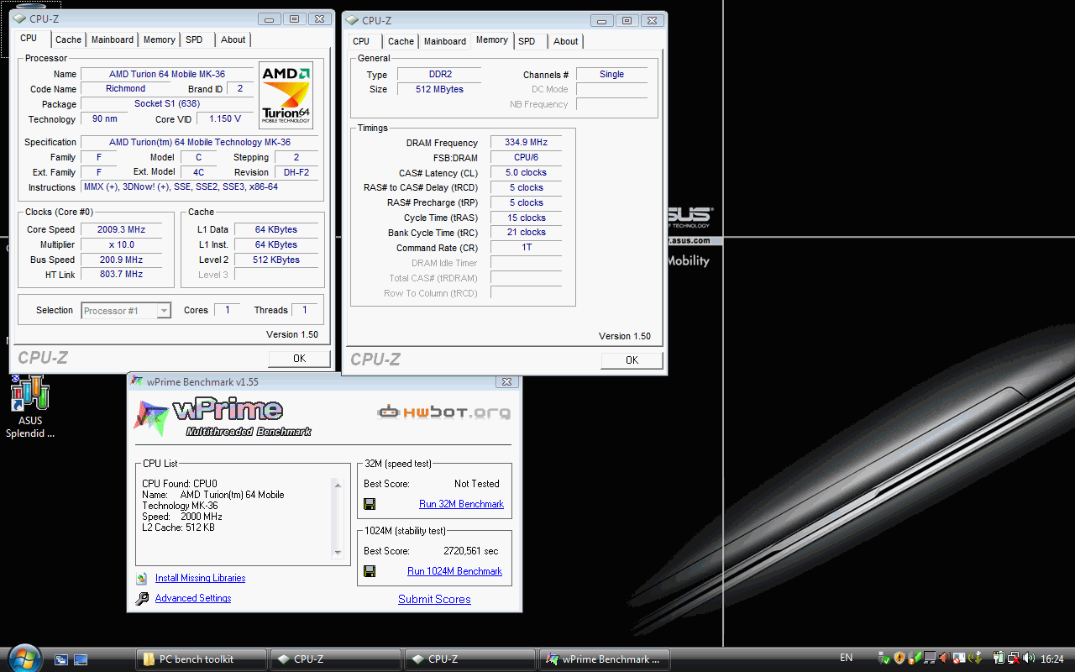Click the wPrime title bar icon

click(x=138, y=381)
